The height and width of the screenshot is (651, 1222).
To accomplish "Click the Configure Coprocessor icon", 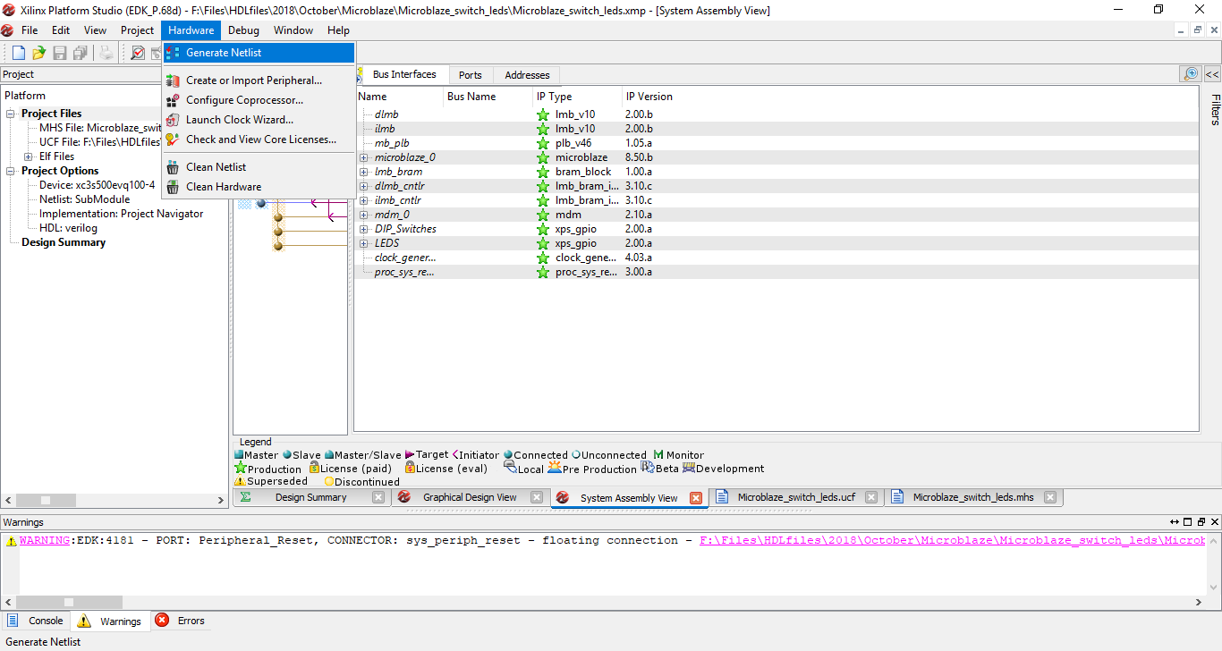I will tap(173, 100).
